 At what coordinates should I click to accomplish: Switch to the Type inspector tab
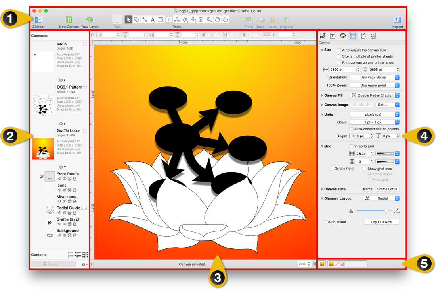(x=333, y=35)
